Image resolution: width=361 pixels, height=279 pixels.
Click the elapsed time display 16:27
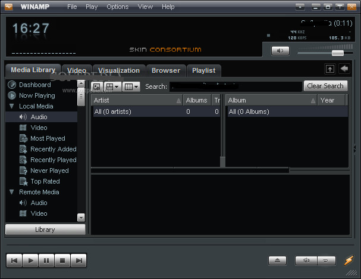30,29
